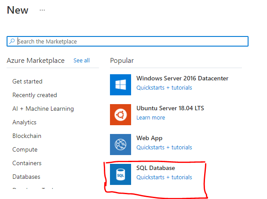
Task: Select the Compute category
Action: coord(25,149)
